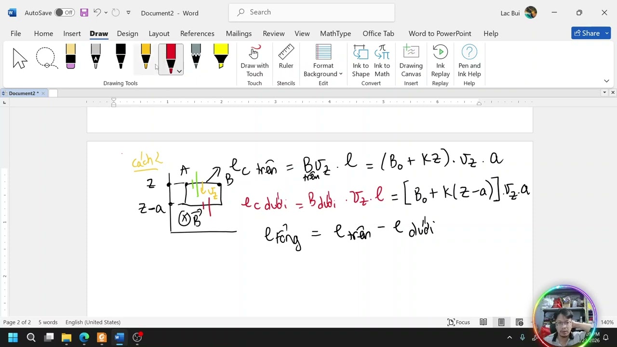Go to the Review tab

273,33
